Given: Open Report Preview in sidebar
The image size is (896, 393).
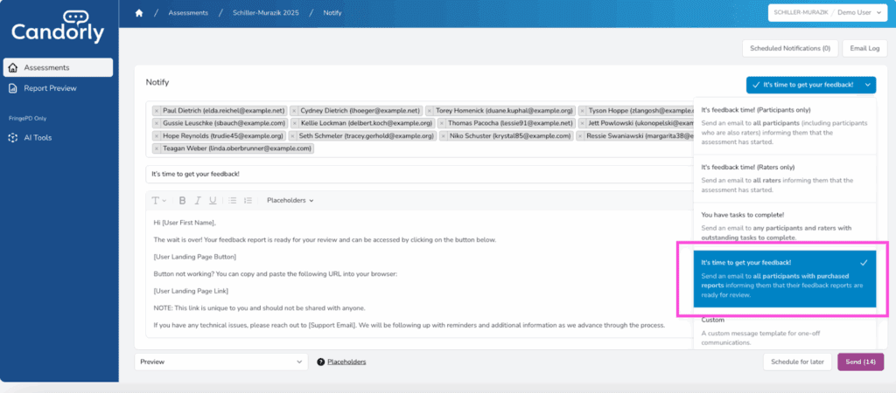Looking at the screenshot, I should click(x=50, y=88).
